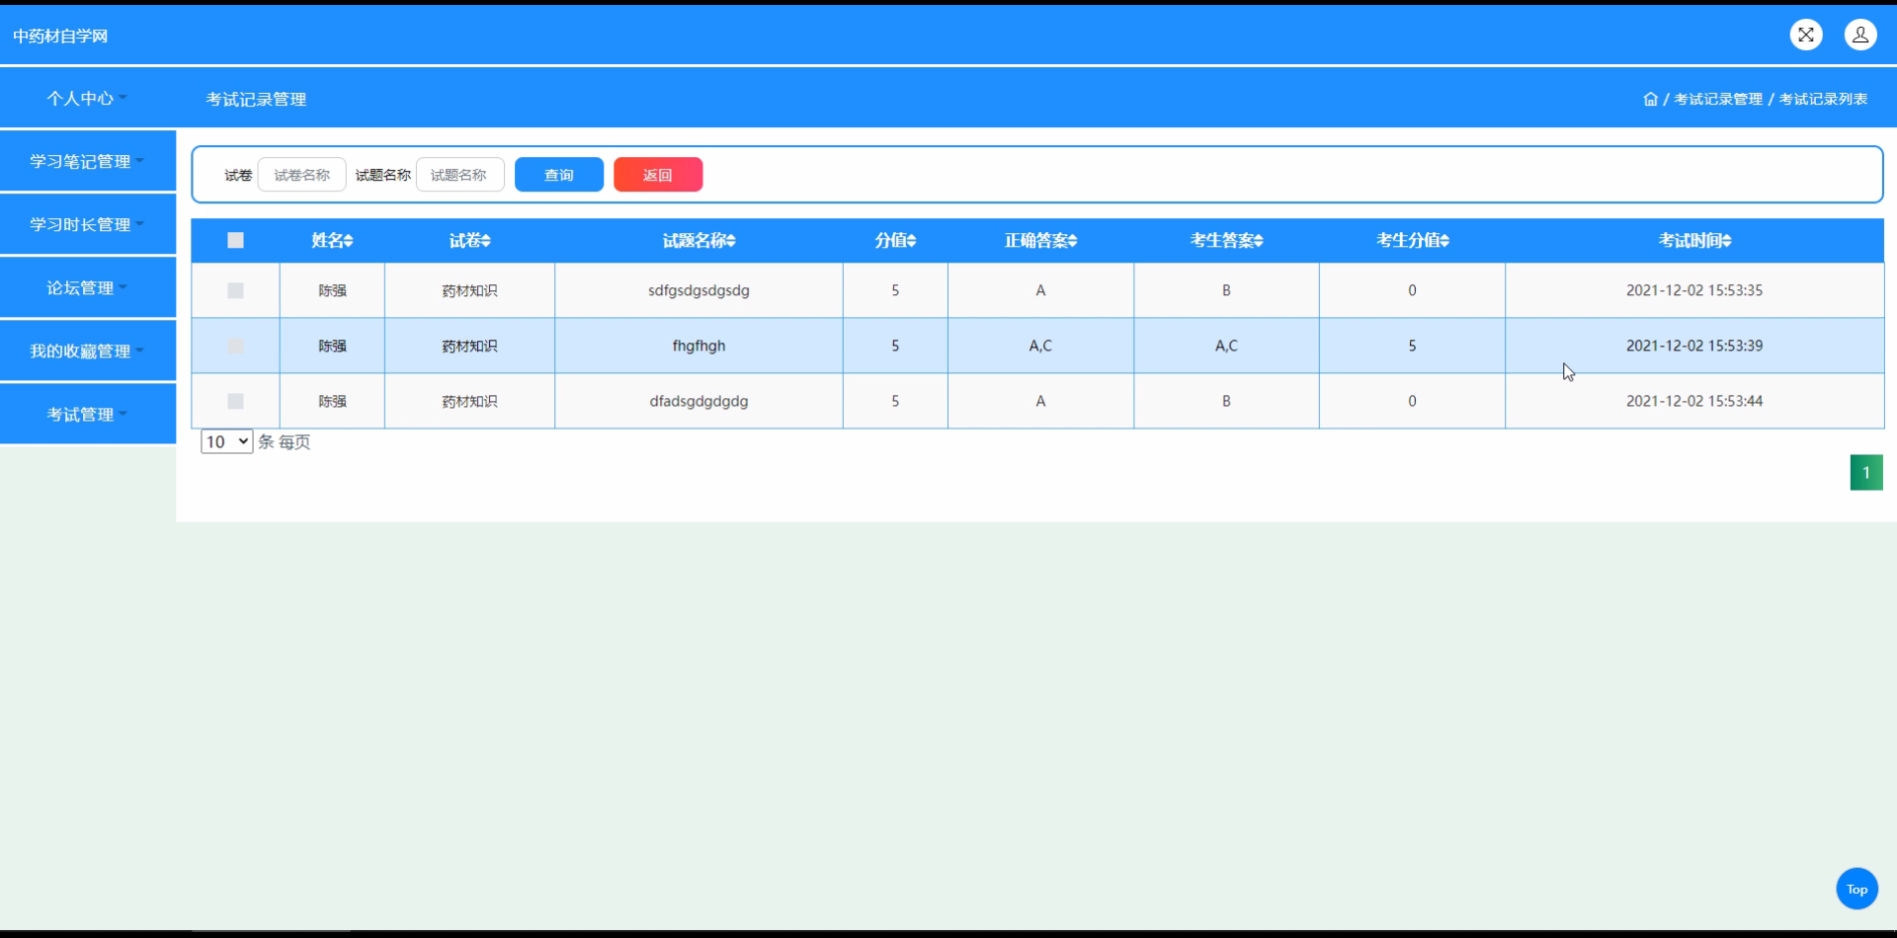Click student answer B in dfadsgdgdgdg row
The image size is (1897, 938).
tap(1226, 401)
